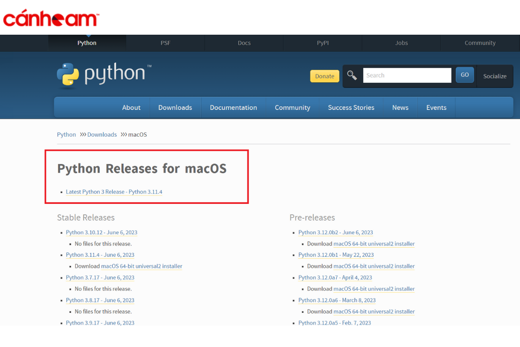Viewport: 520px width, 347px height.
Task: Click the Pre-releases heading
Action: coord(312,218)
